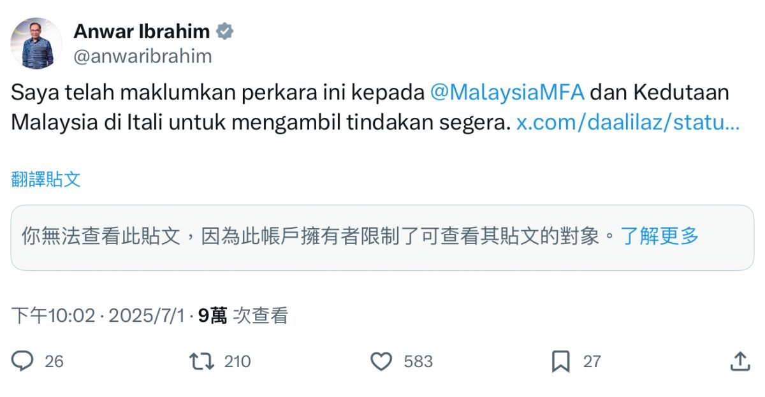Open the @MalaysiaMFA mention
Image resolution: width=765 pixels, height=397 pixels.
507,92
